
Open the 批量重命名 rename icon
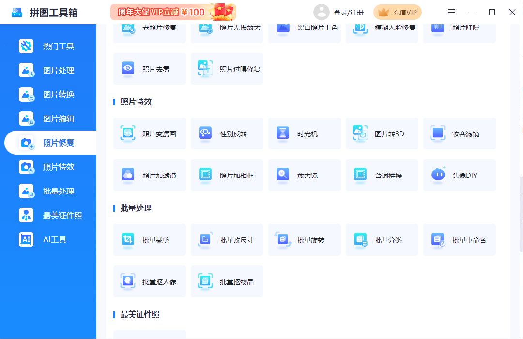(438, 240)
